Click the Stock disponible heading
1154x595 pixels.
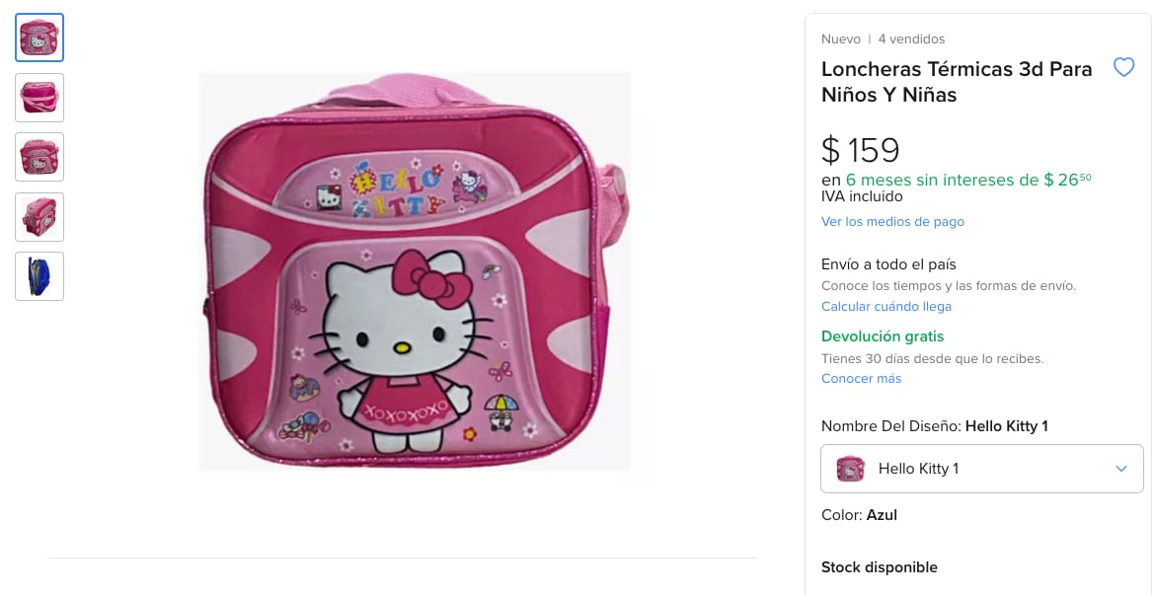[880, 567]
